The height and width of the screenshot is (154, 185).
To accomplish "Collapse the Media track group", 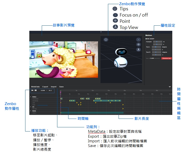I will click(31, 111).
